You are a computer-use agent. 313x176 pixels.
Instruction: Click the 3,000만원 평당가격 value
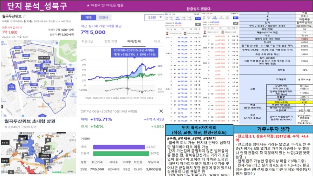click(153, 169)
